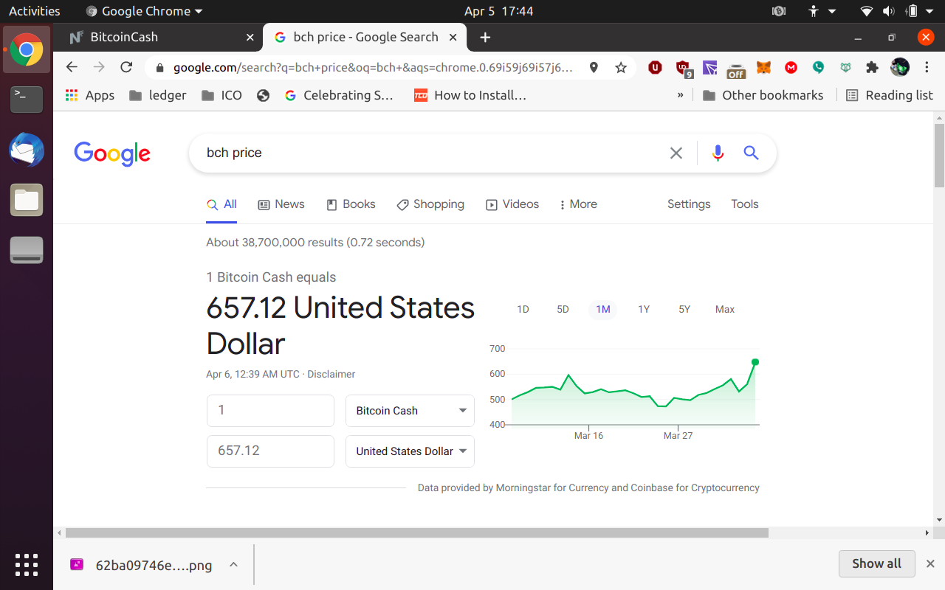Start voice search with microphone
Image resolution: width=945 pixels, height=590 pixels.
(718, 153)
